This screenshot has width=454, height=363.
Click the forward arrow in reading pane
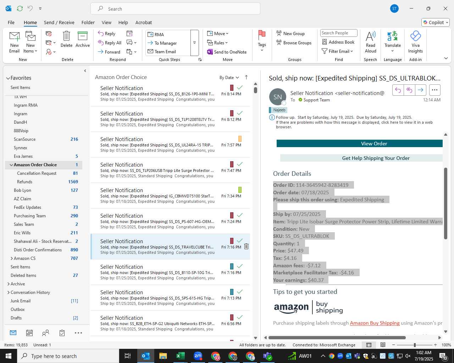coord(420,90)
